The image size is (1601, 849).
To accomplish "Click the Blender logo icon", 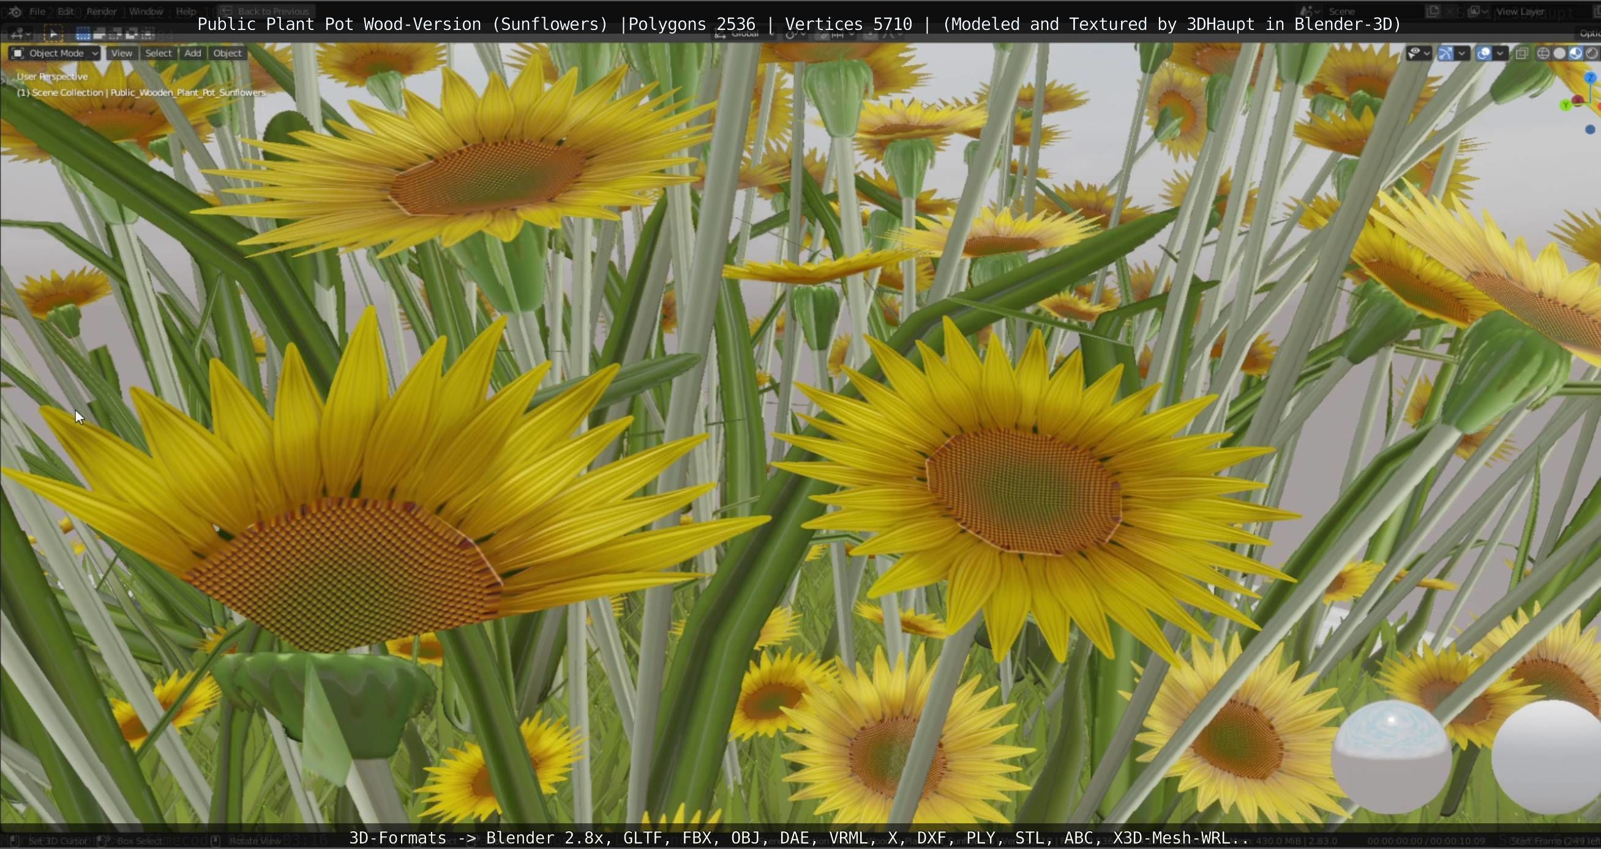I will click(x=15, y=11).
